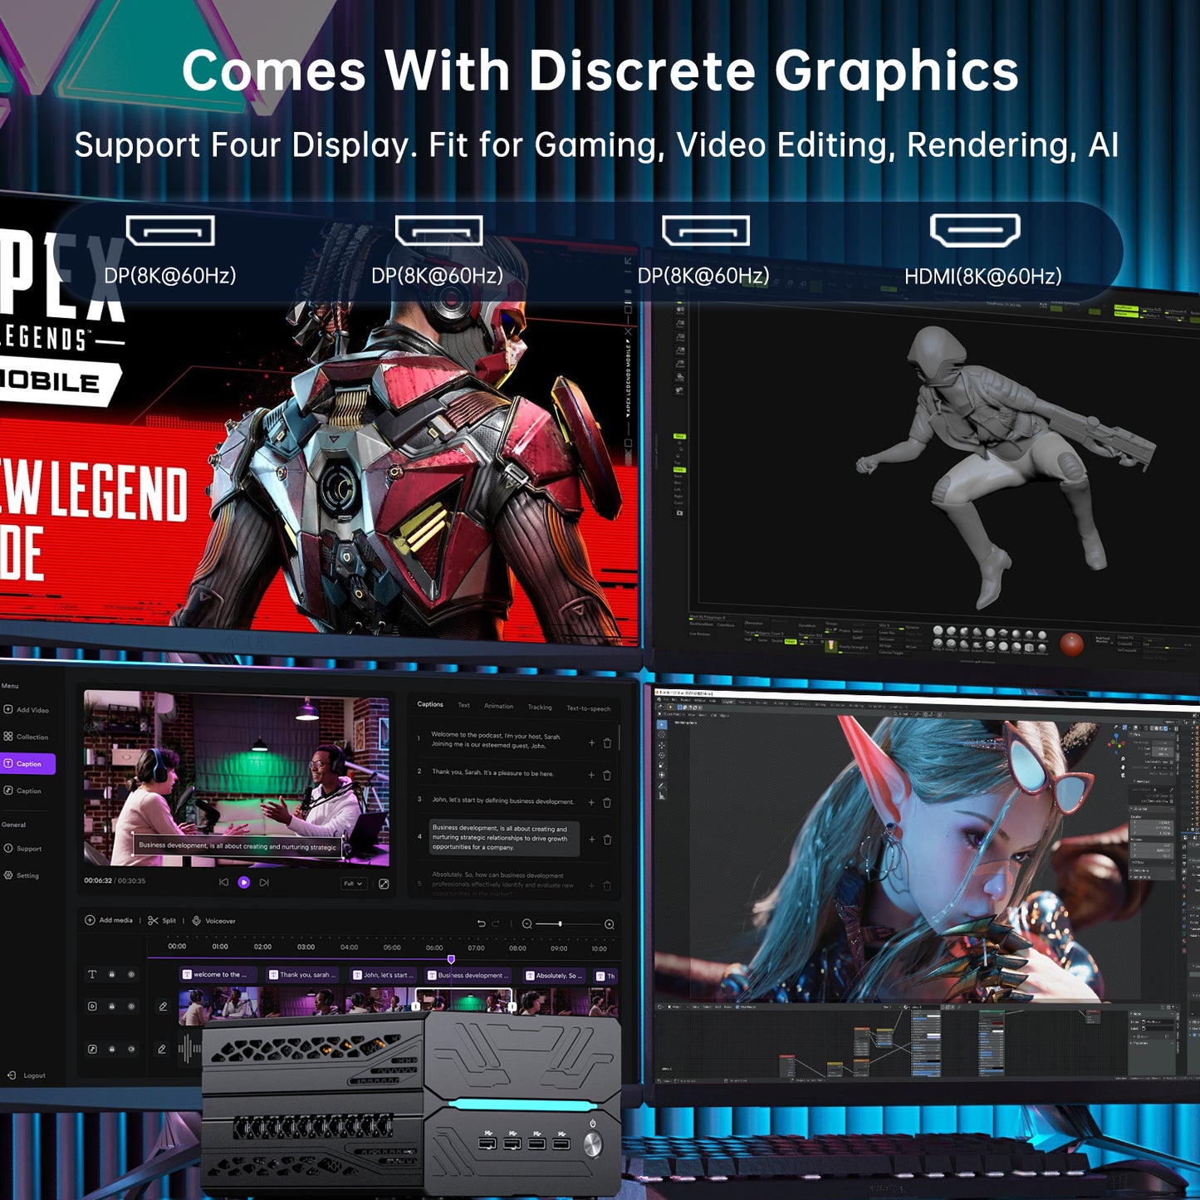The image size is (1200, 1200).
Task: Select the highlighted purple Caption sidebar item
Action: 27,764
